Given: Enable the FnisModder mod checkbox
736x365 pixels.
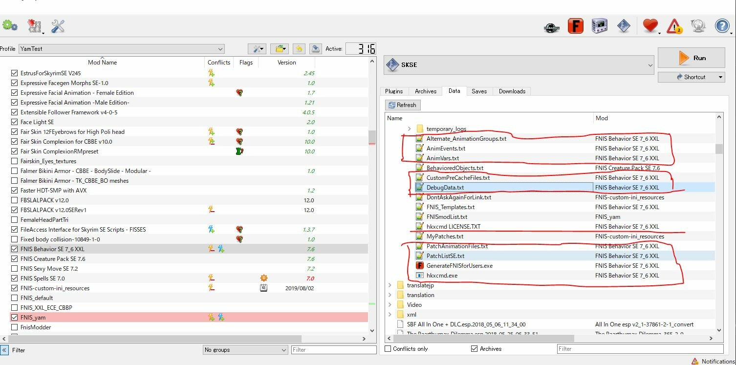Looking at the screenshot, I should click(14, 327).
